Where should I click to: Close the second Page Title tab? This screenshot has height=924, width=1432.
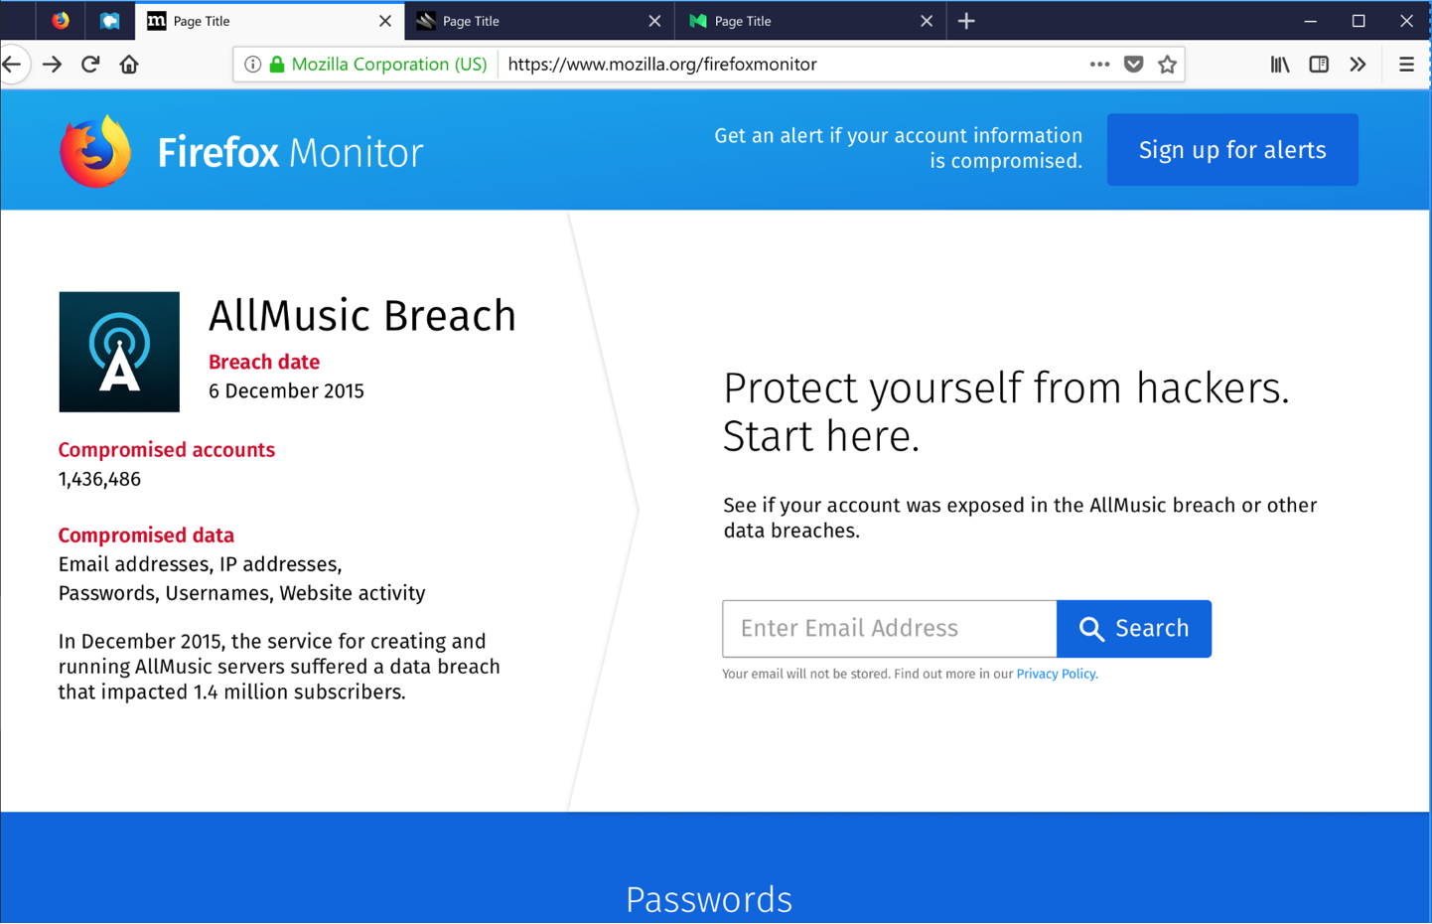(654, 21)
